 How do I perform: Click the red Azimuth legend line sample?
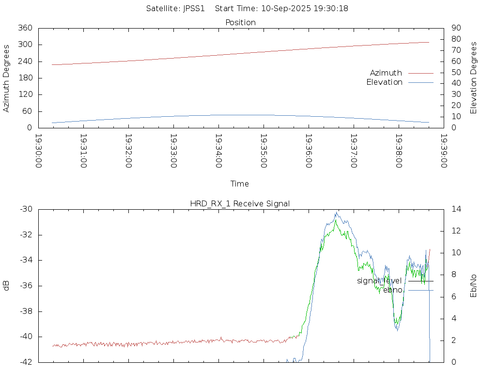[x=421, y=74]
